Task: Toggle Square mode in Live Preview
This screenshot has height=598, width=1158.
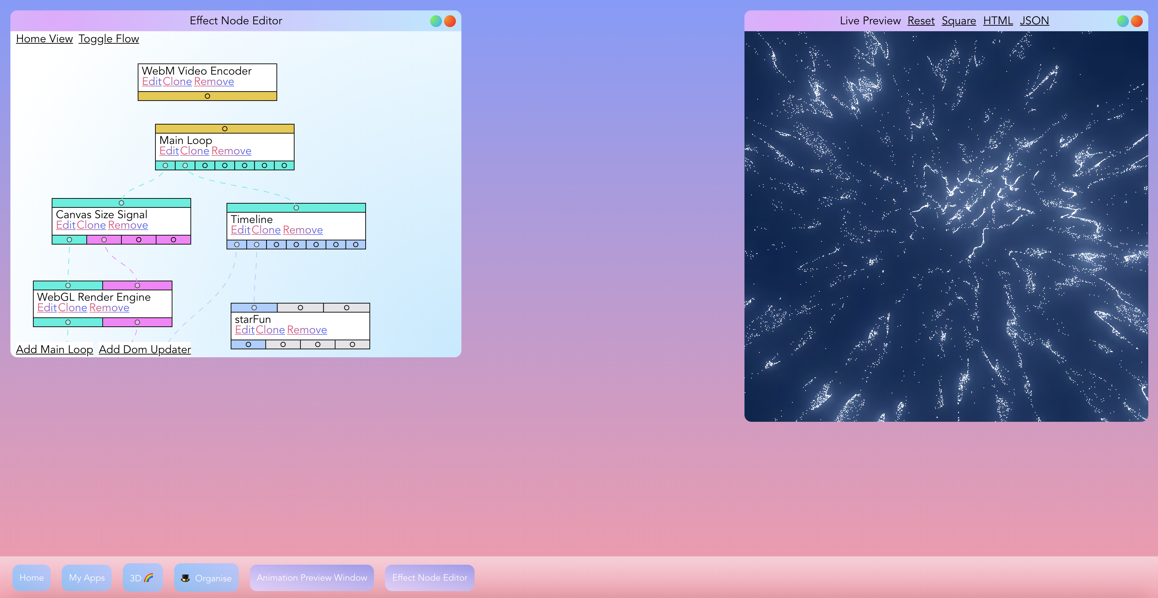Action: click(x=959, y=21)
